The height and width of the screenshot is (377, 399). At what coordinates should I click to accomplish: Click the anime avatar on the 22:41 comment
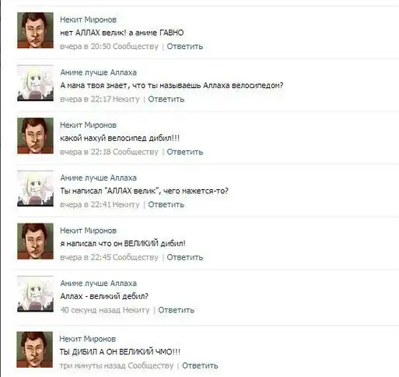click(x=35, y=188)
